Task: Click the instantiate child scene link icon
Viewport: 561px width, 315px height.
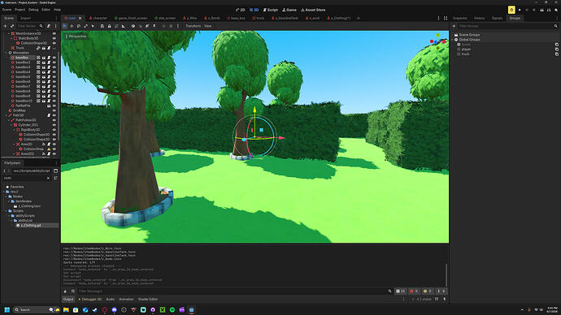Action: click(x=12, y=26)
